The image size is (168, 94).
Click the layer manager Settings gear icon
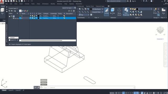click(x=74, y=11)
